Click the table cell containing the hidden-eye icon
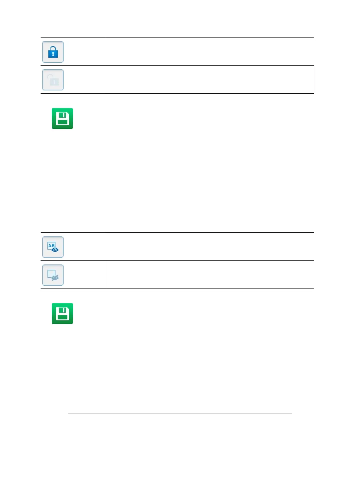 [x=73, y=274]
